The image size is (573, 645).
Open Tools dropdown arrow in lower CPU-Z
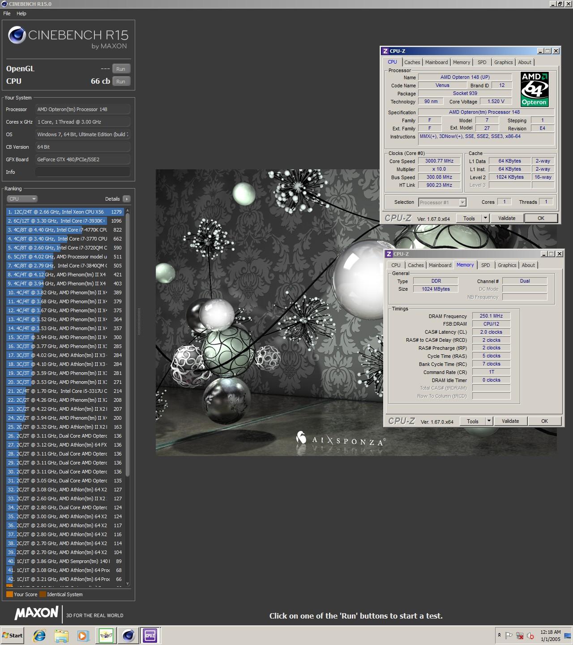[x=489, y=421]
